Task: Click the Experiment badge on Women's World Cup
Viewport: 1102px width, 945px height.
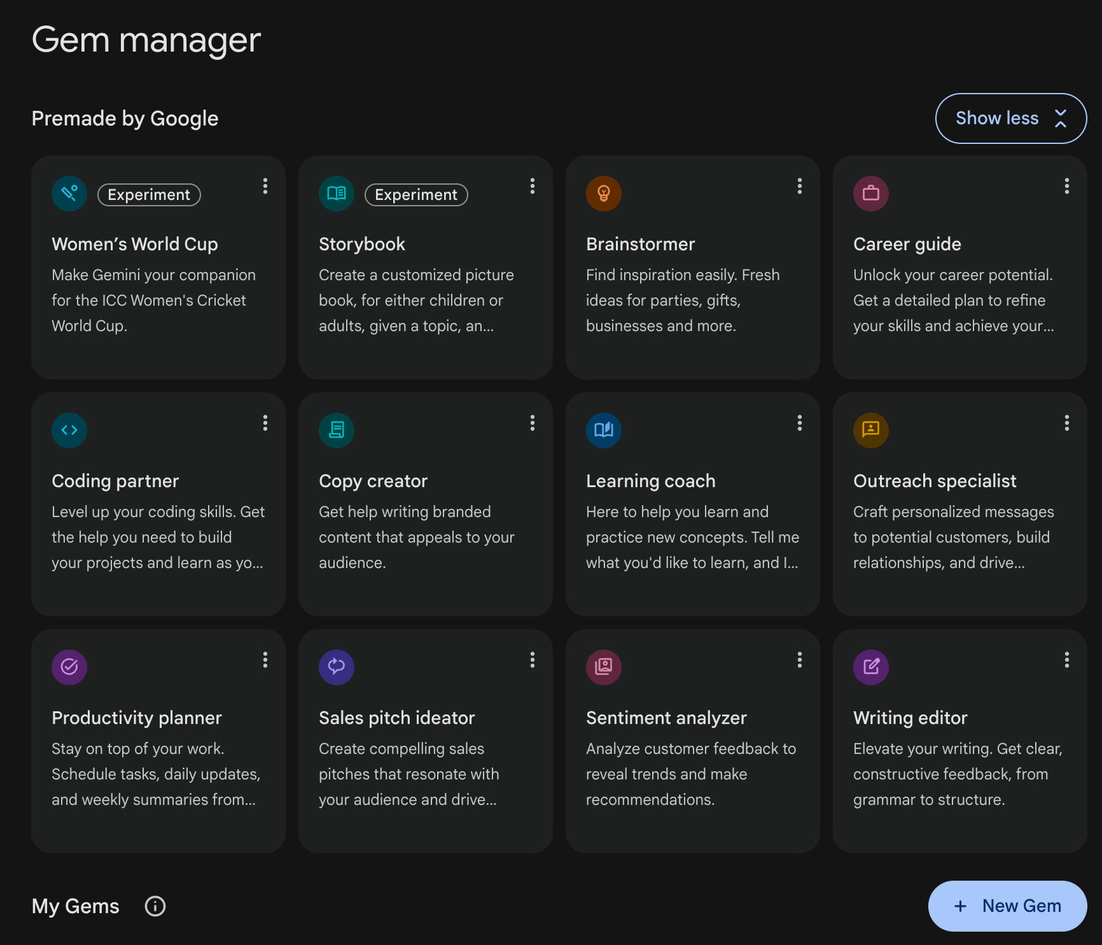Action: click(x=149, y=195)
